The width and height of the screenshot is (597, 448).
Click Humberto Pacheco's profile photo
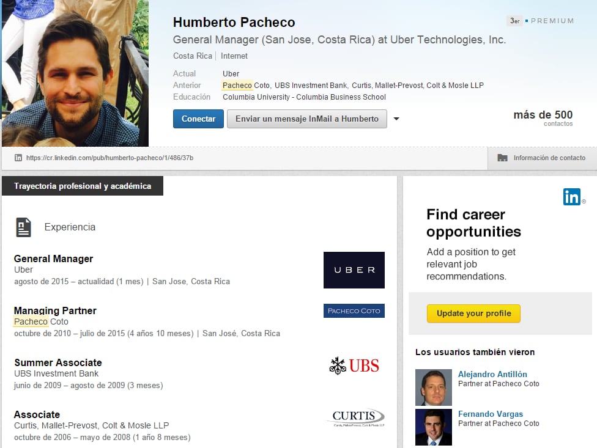coord(75,73)
